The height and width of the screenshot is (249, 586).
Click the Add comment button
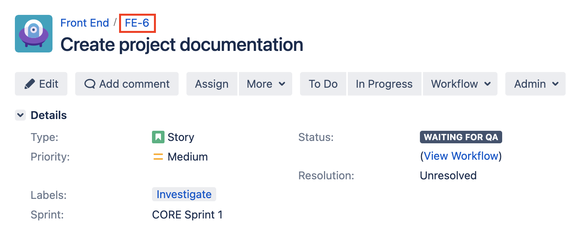pyautogui.click(x=127, y=84)
